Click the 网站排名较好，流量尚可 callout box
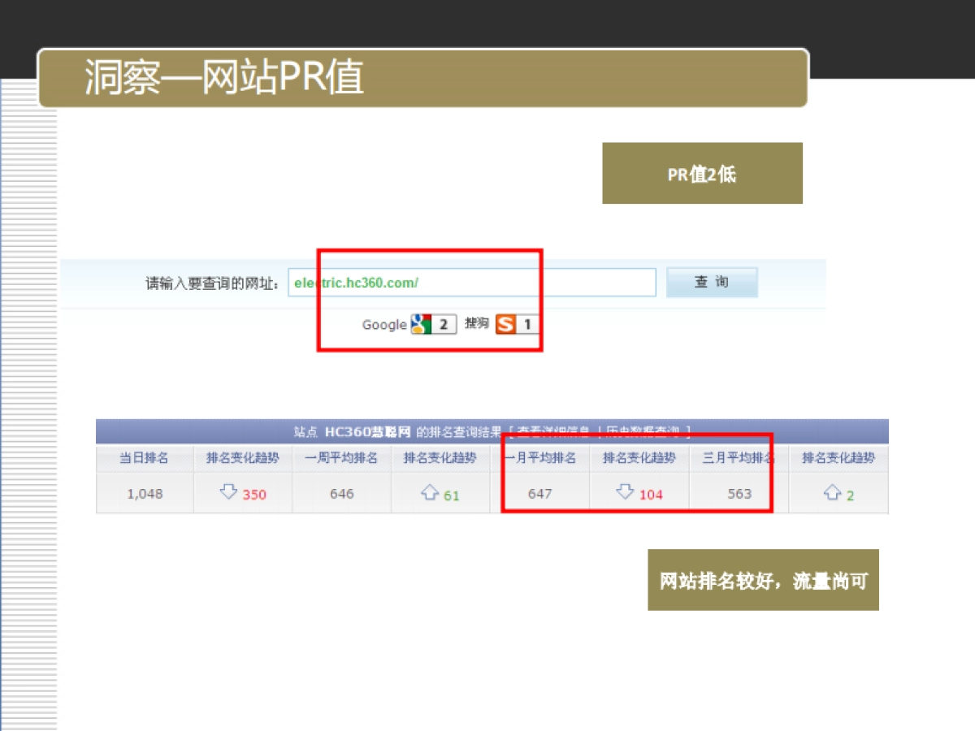 tap(762, 580)
